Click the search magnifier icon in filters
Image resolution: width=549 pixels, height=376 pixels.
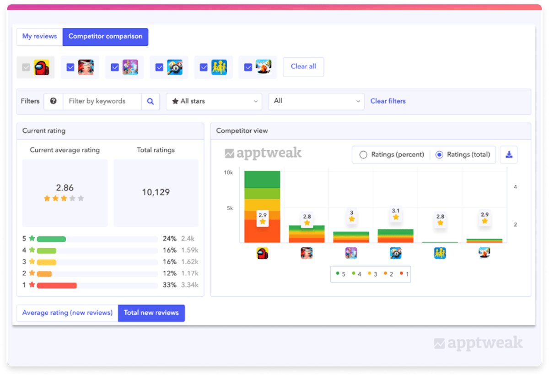pyautogui.click(x=151, y=101)
